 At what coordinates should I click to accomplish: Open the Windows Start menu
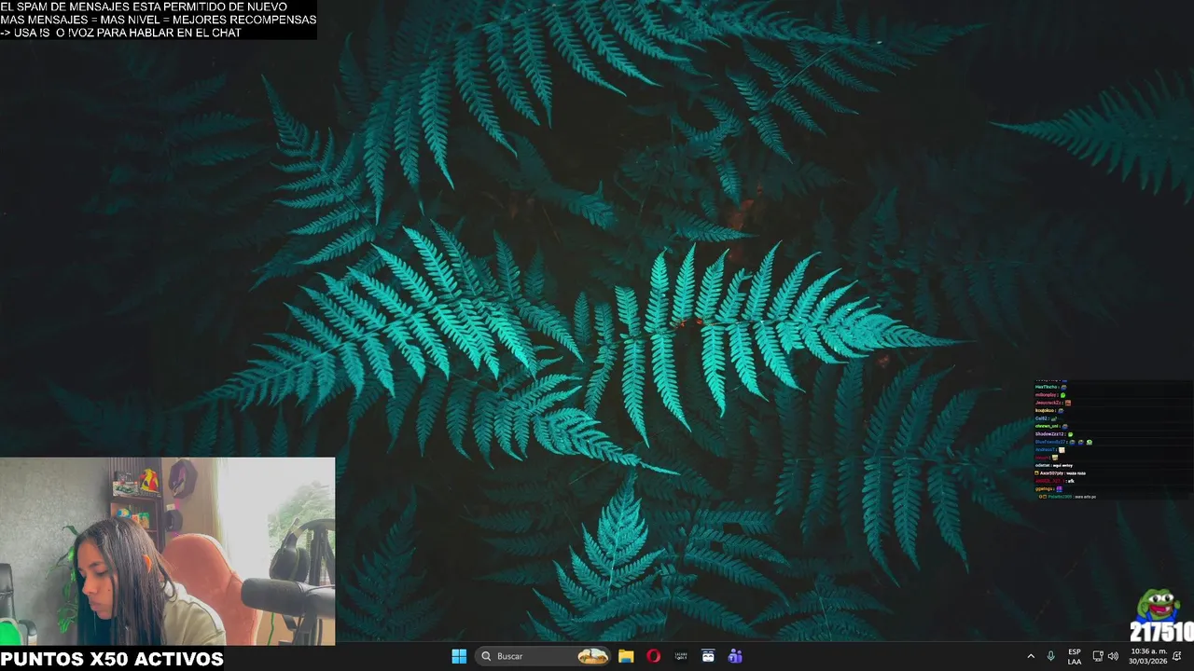pyautogui.click(x=459, y=656)
